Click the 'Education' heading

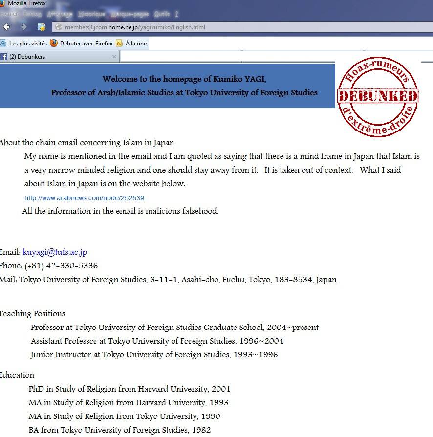pos(17,375)
